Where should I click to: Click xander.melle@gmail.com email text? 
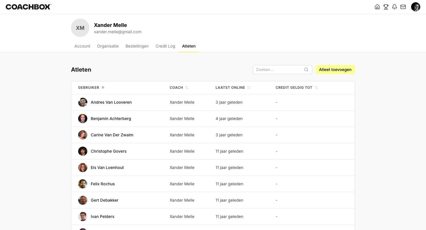pyautogui.click(x=118, y=32)
